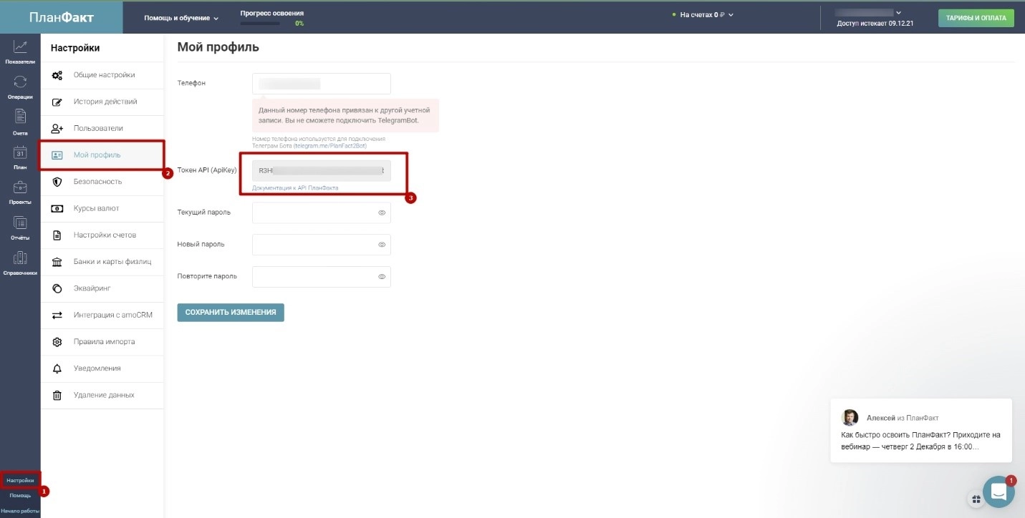Viewport: 1025px width, 518px height.
Task: Open Курсы валют settings section
Action: coord(96,208)
